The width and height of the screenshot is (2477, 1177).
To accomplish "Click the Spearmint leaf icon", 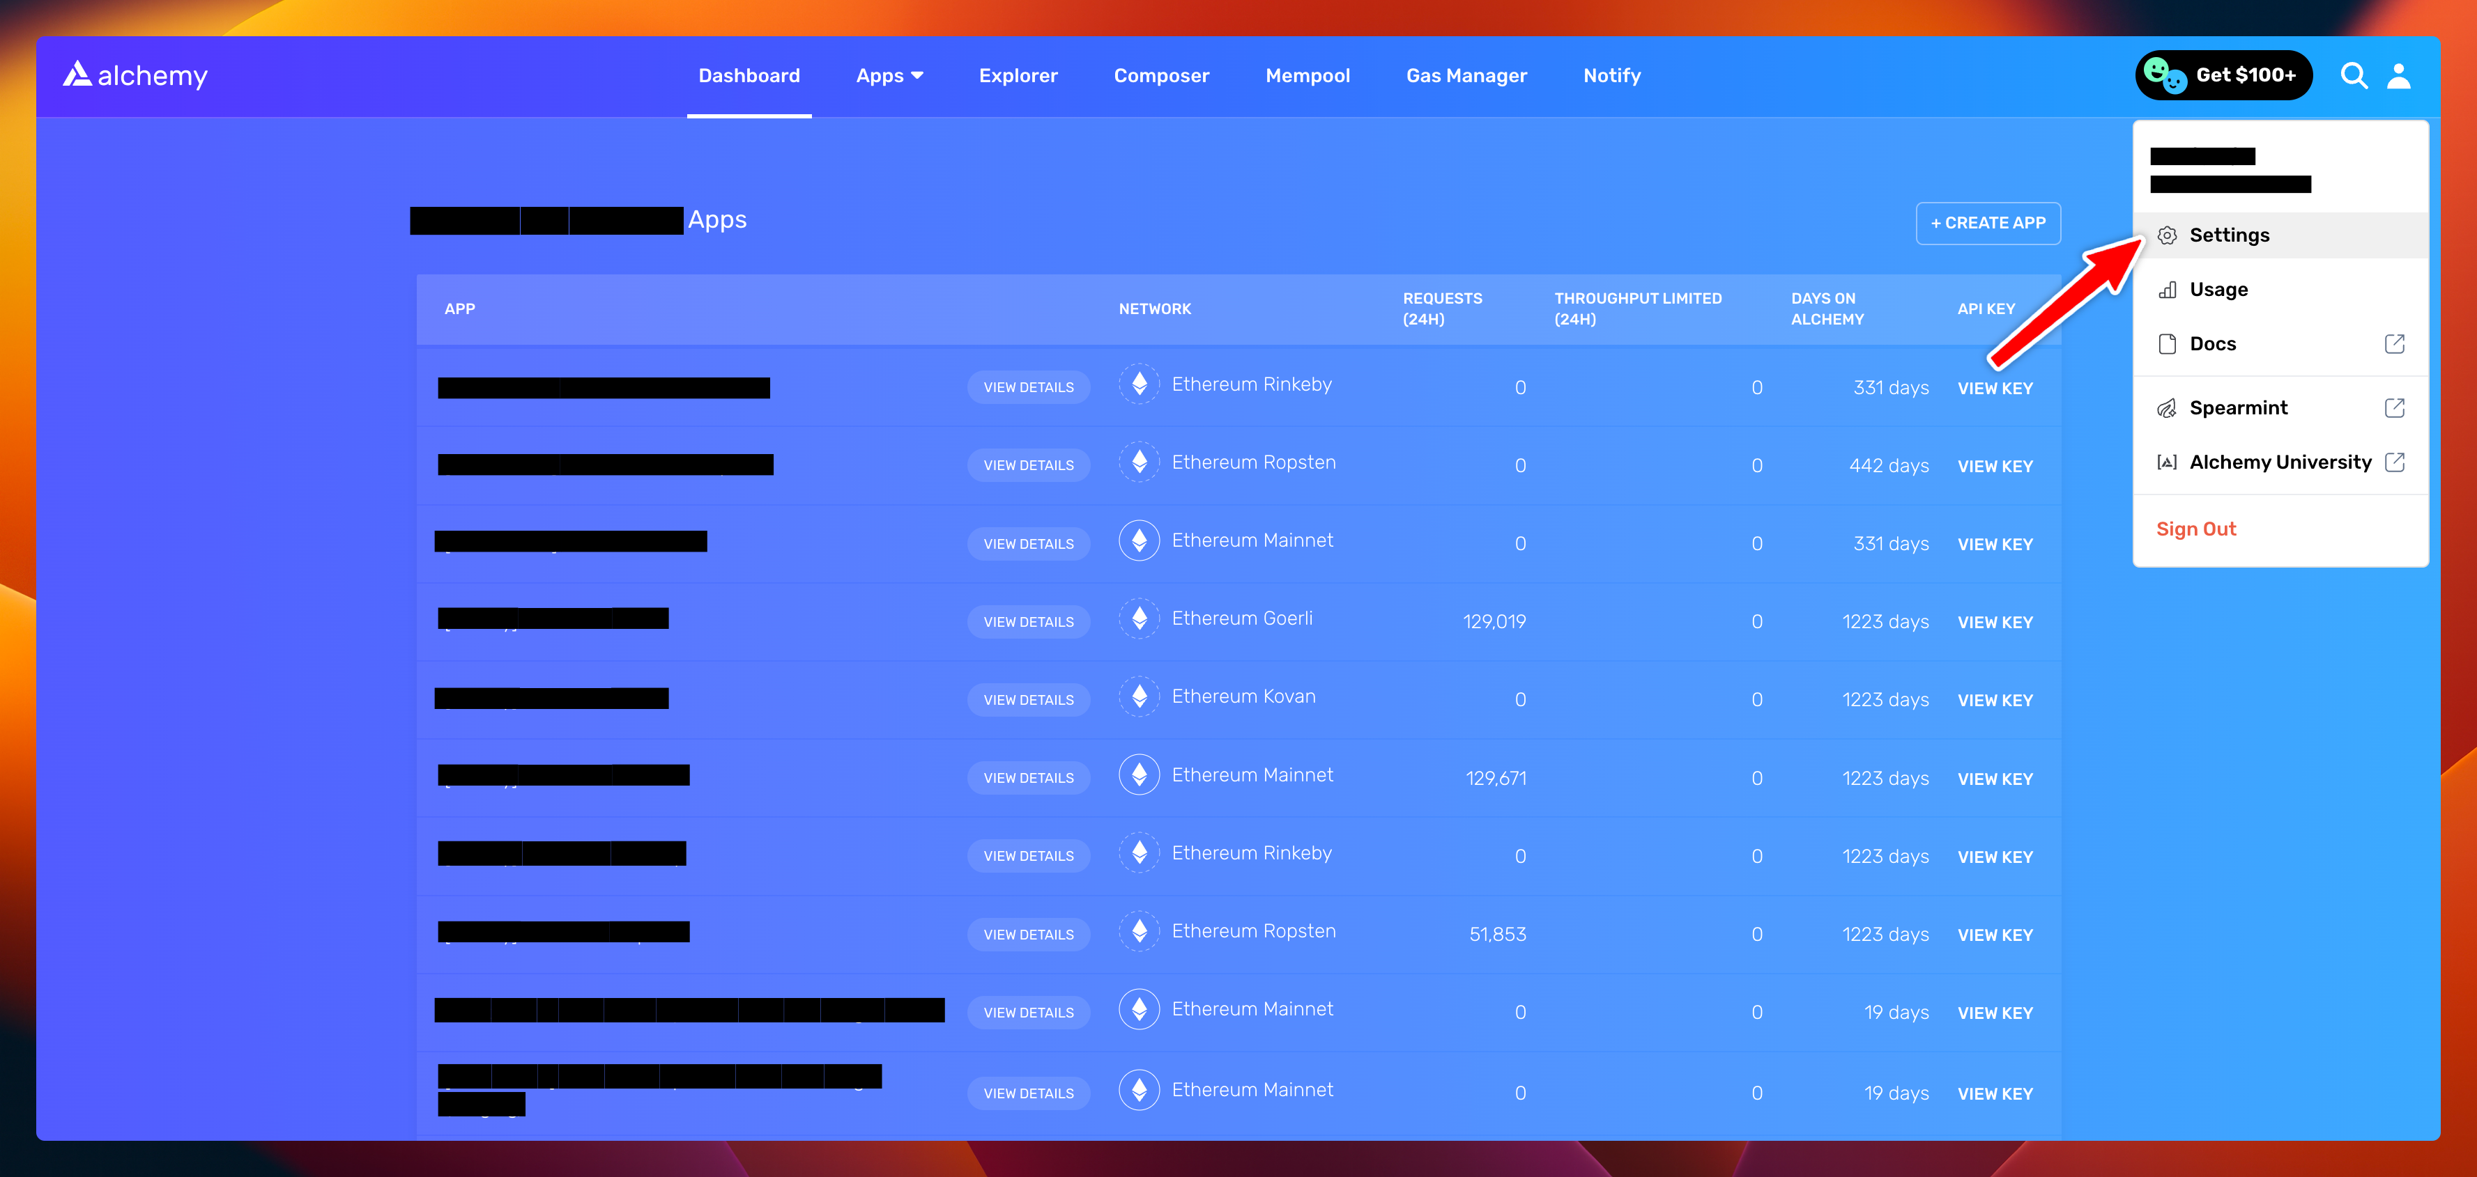I will click(x=2166, y=408).
